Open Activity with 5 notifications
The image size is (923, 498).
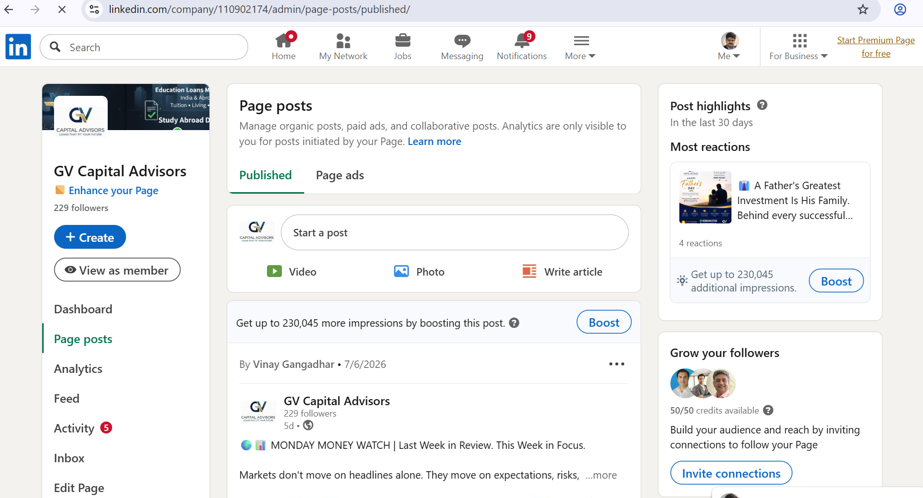click(x=83, y=428)
